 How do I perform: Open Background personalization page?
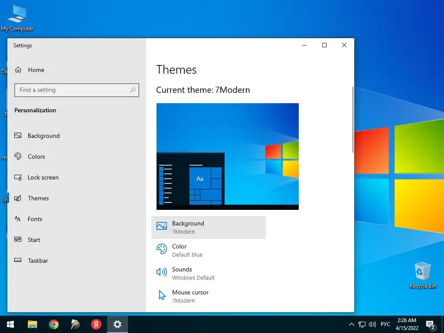point(76,136)
